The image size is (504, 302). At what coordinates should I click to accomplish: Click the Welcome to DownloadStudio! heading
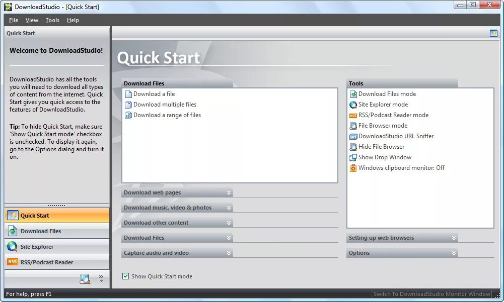[56, 50]
